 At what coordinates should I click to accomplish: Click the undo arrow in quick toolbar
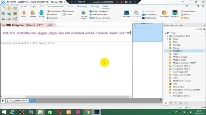point(4,19)
